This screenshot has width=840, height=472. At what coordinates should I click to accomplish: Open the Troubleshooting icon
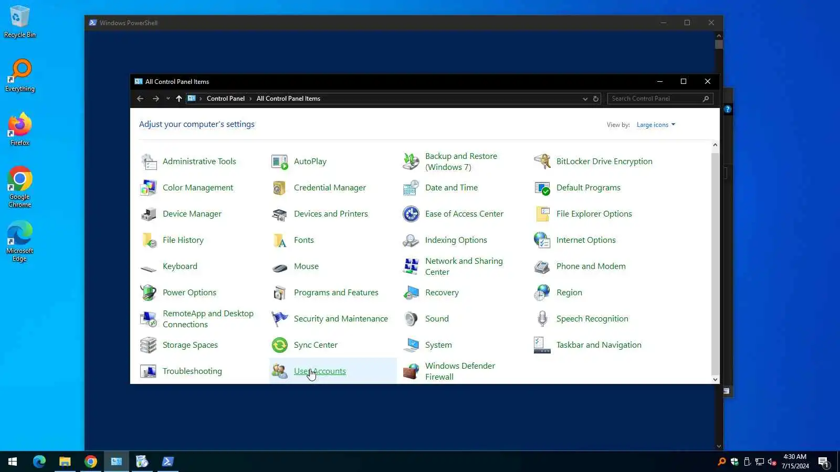149,371
